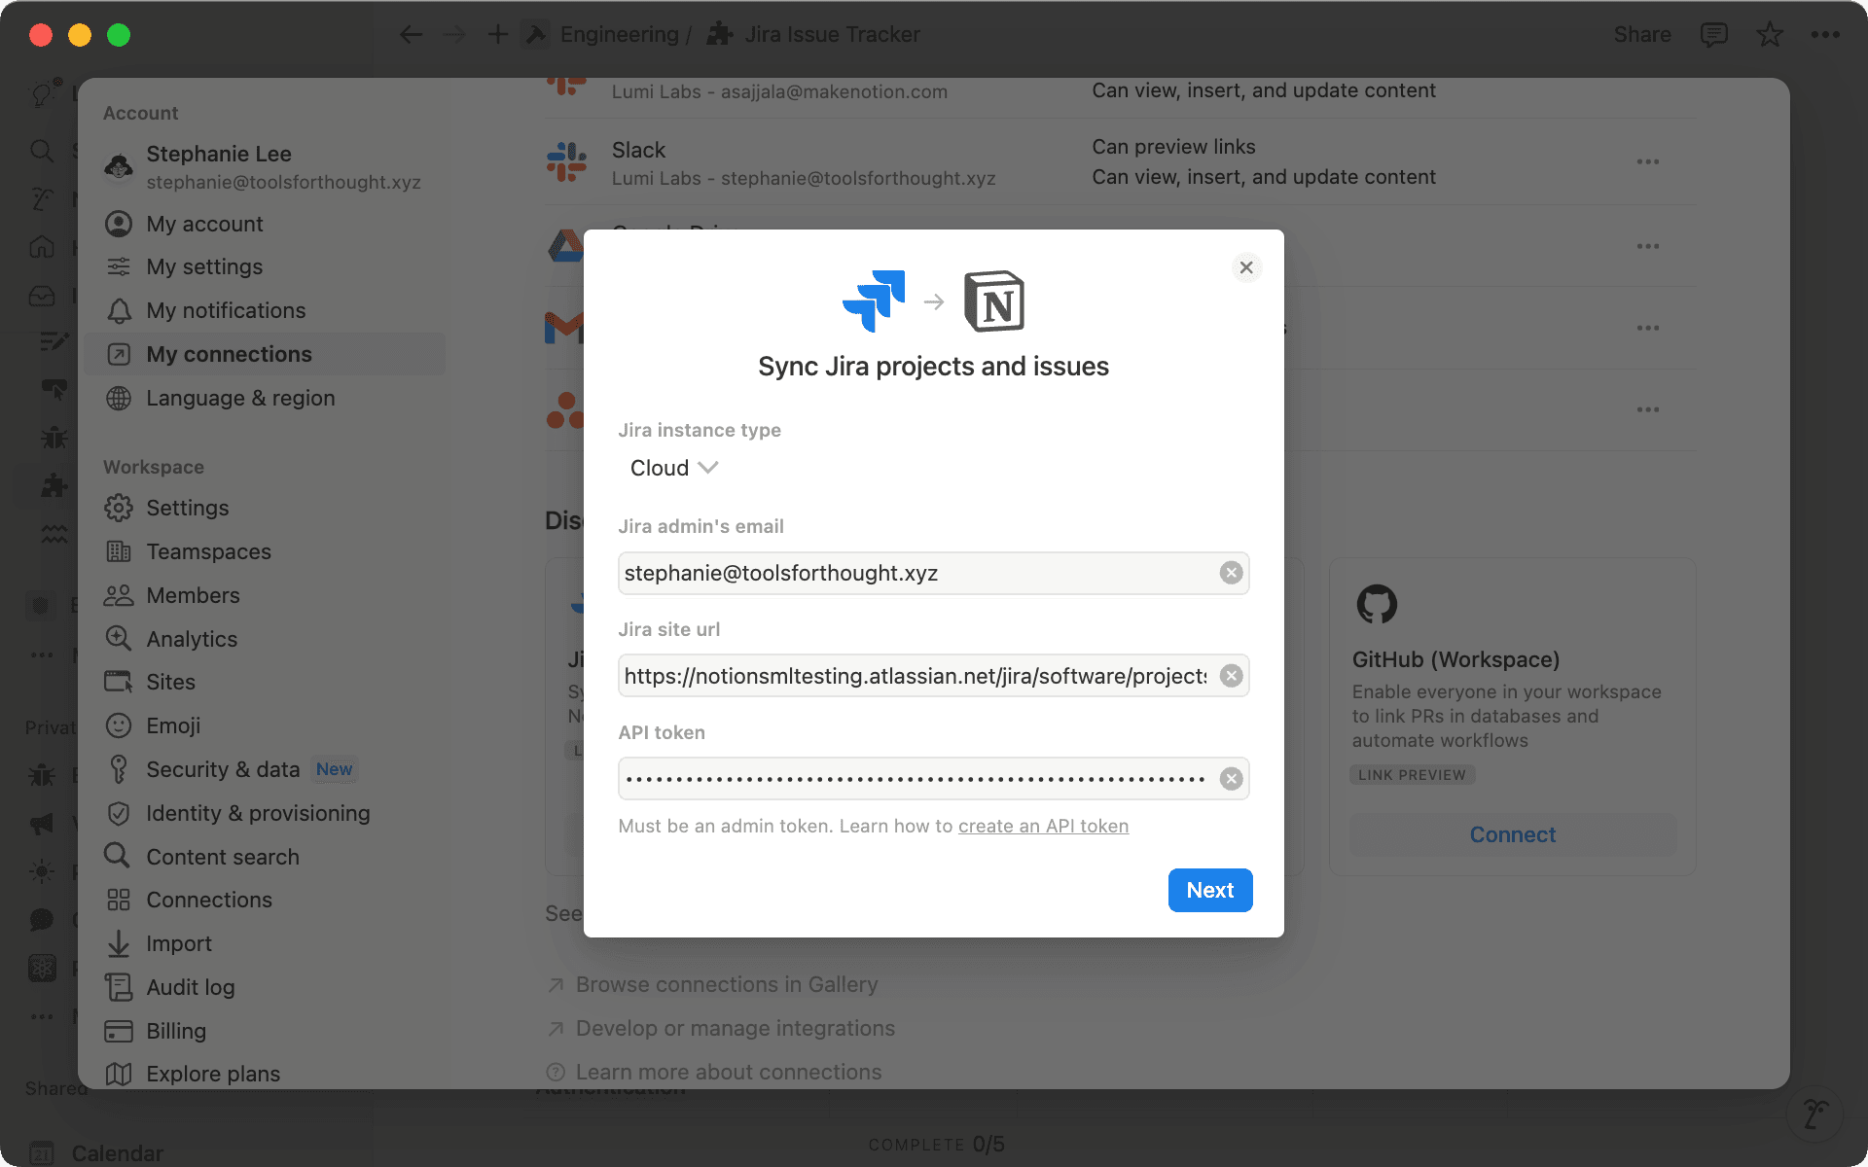The width and height of the screenshot is (1868, 1167).
Task: Favorite the page with the star icon
Action: coord(1769,34)
